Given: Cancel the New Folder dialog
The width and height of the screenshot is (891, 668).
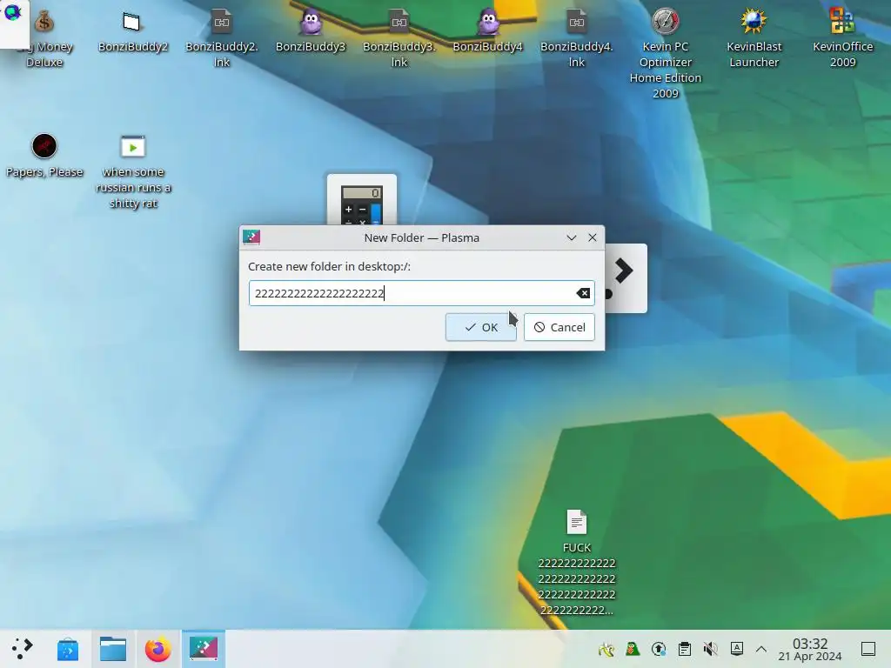Looking at the screenshot, I should tap(559, 327).
